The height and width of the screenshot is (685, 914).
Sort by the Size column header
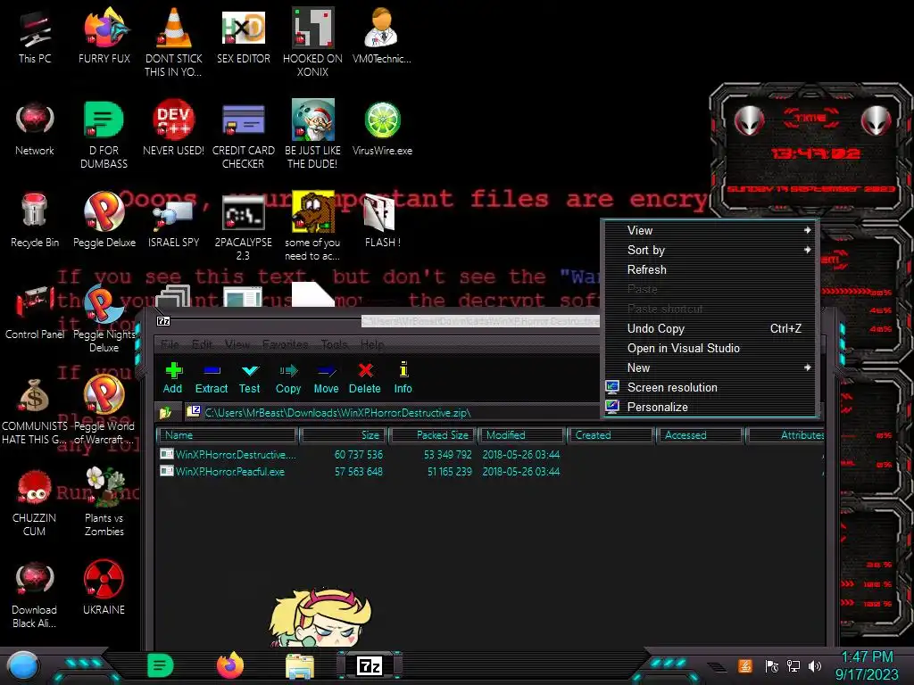[x=344, y=435]
